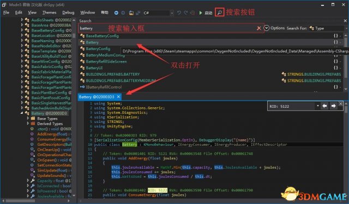
Task: Click the .ctor() constructor icon
Action: click(32, 129)
